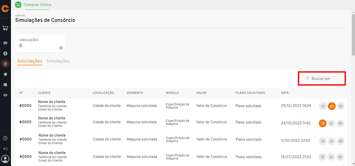Click the Nº column header

(x=21, y=93)
